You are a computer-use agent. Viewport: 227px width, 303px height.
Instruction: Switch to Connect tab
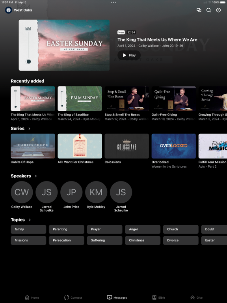pyautogui.click(x=73, y=297)
